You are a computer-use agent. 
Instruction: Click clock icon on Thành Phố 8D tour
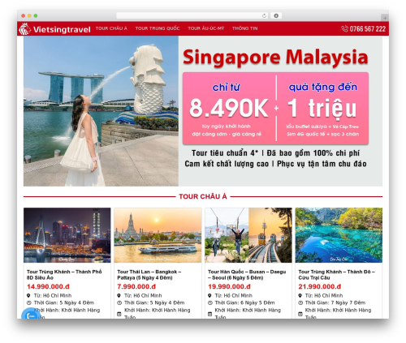[x=29, y=302]
